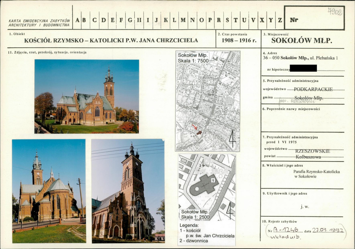Click the '4. Adres' label
355x249 pixels.
[270, 53]
